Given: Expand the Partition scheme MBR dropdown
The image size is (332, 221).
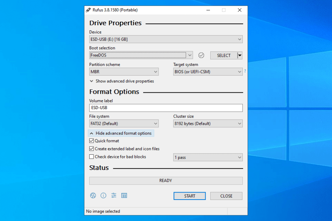Looking at the screenshot, I should click(x=124, y=72).
